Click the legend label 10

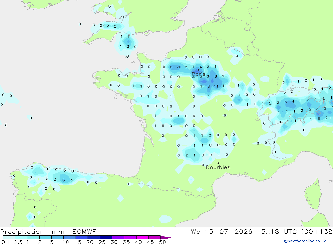(x=66, y=242)
